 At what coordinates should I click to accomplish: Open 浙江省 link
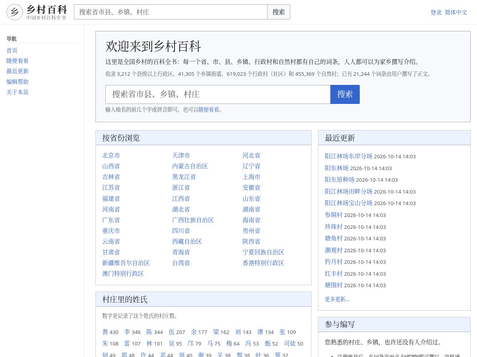(x=181, y=187)
